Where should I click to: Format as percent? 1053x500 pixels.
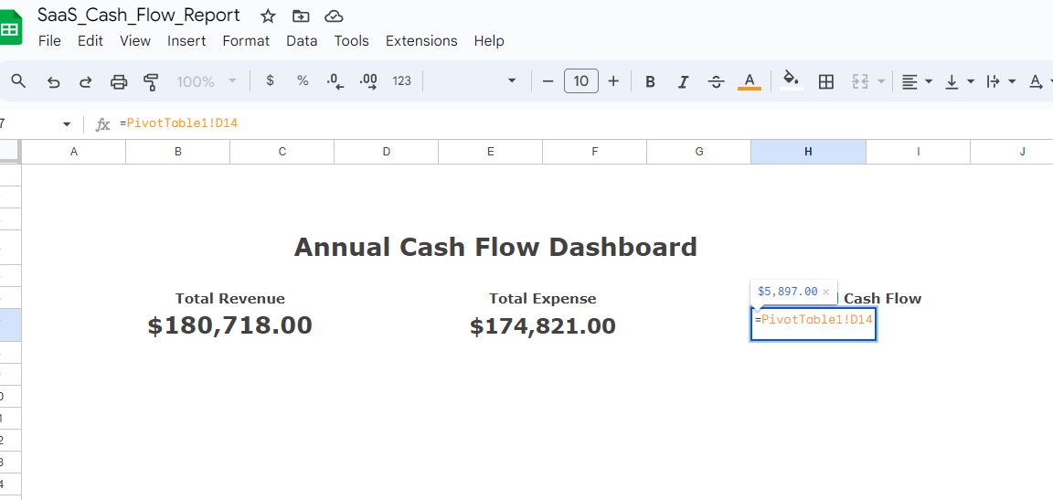pos(303,81)
